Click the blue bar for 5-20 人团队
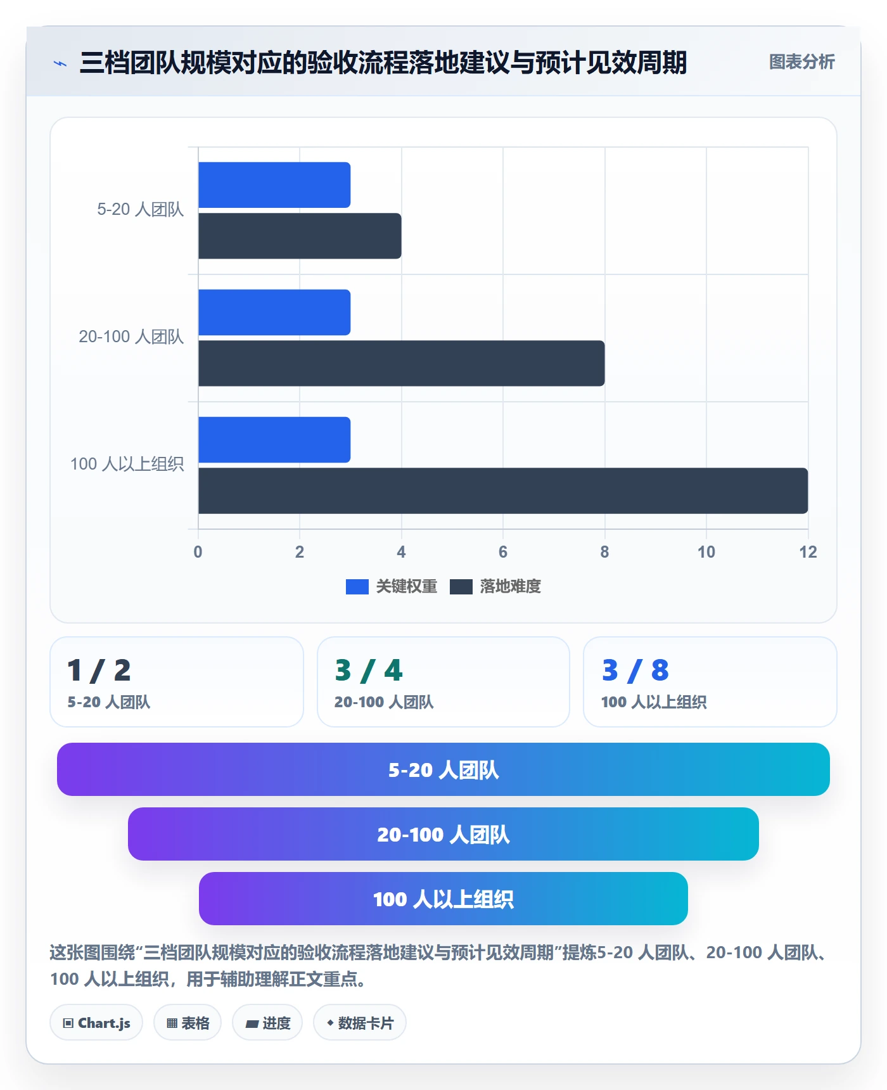The height and width of the screenshot is (1090, 887). pos(274,185)
